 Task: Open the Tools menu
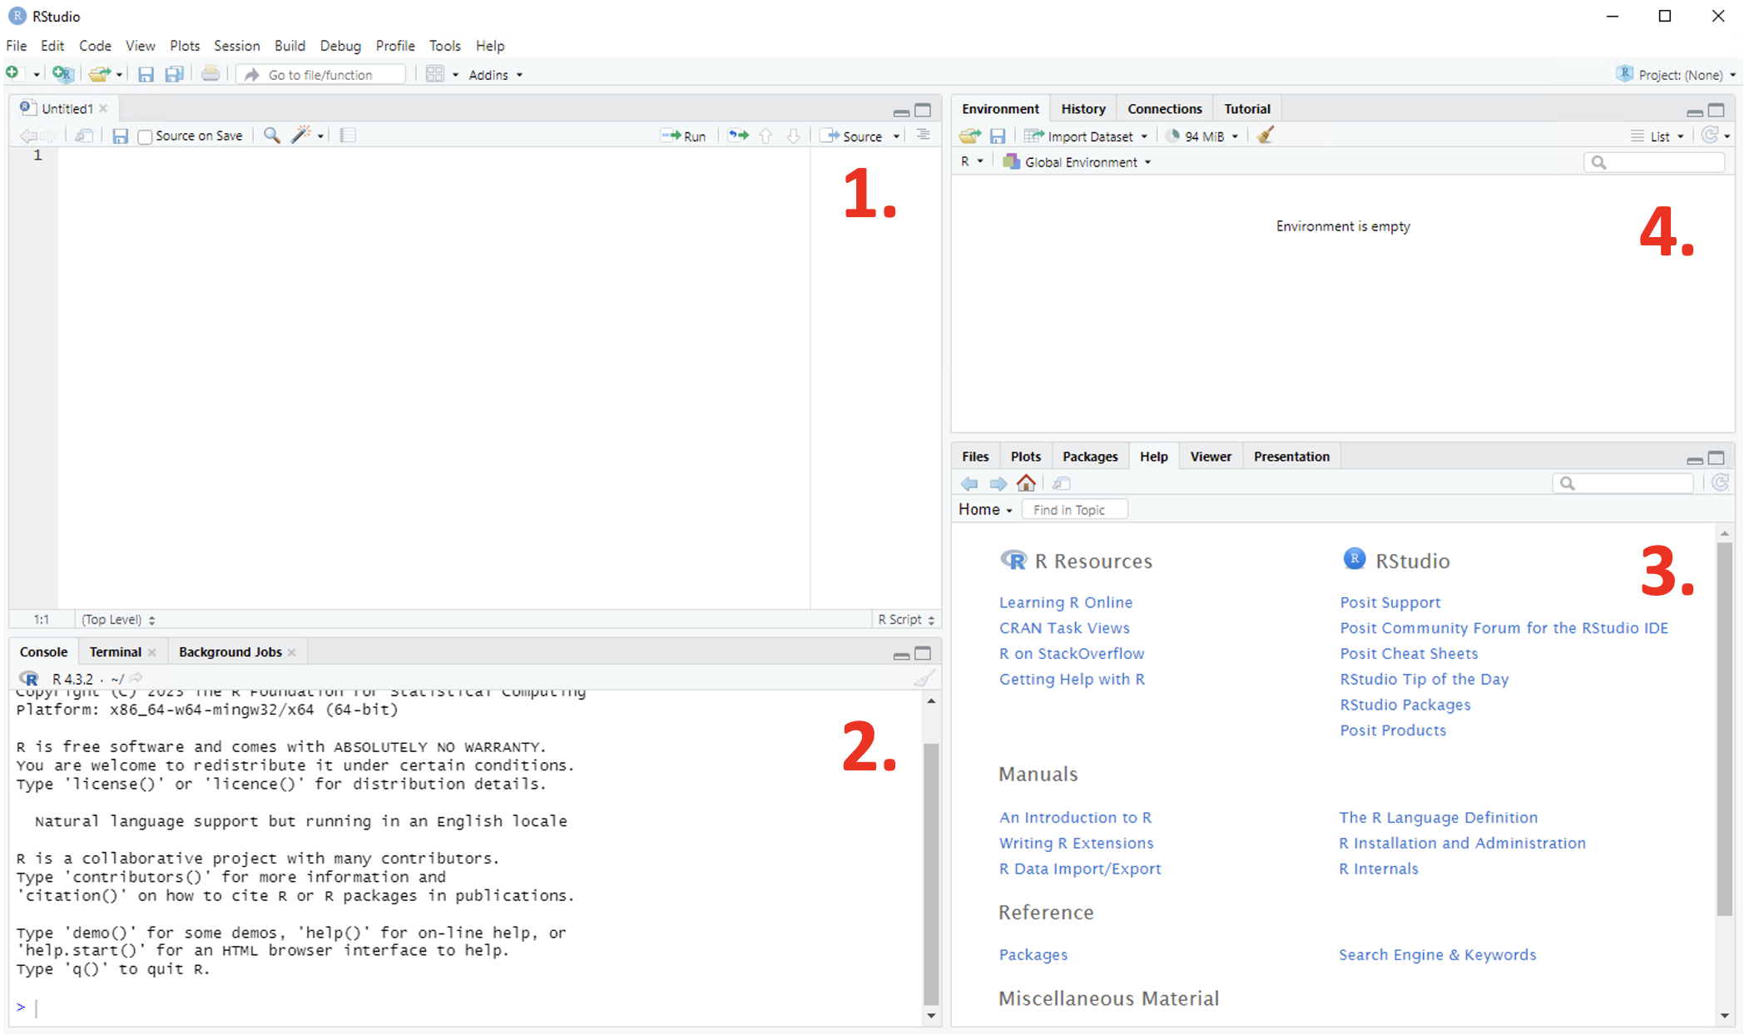(x=444, y=46)
